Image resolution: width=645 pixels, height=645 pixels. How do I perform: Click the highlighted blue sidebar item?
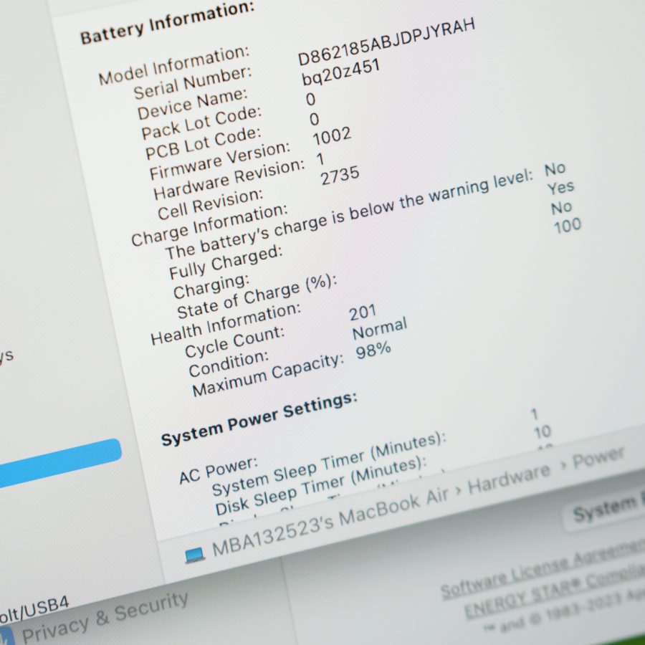coord(60,463)
